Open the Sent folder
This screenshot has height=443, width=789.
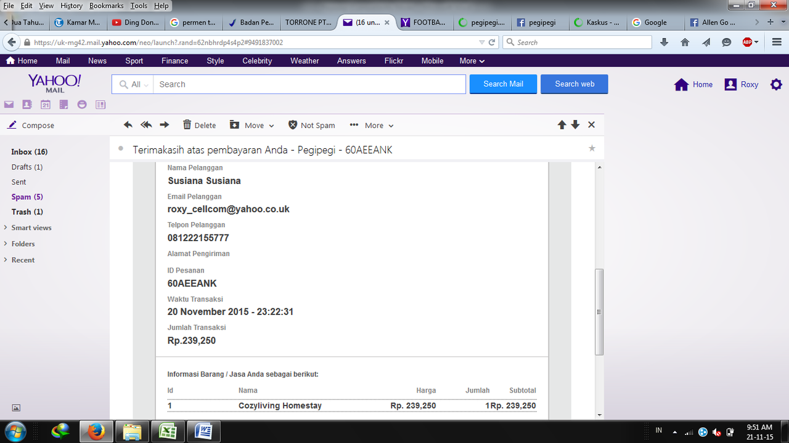[x=19, y=182]
